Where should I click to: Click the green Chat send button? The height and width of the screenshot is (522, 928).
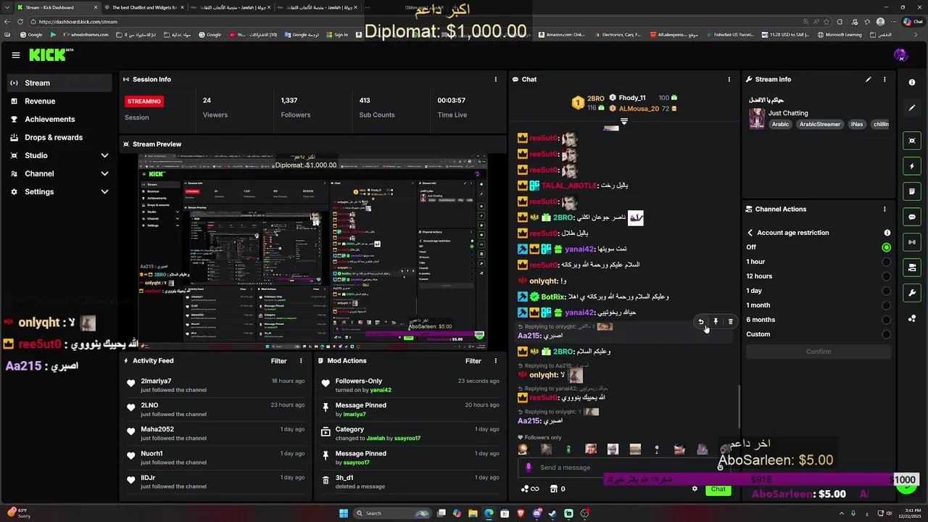point(718,489)
